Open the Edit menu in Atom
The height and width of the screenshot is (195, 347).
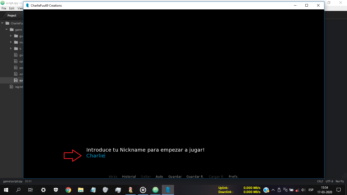coord(12,8)
